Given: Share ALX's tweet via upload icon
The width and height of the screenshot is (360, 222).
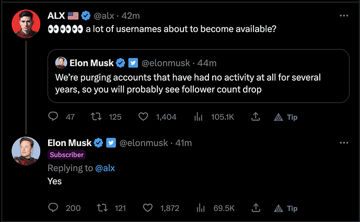Looking at the screenshot, I should click(256, 117).
